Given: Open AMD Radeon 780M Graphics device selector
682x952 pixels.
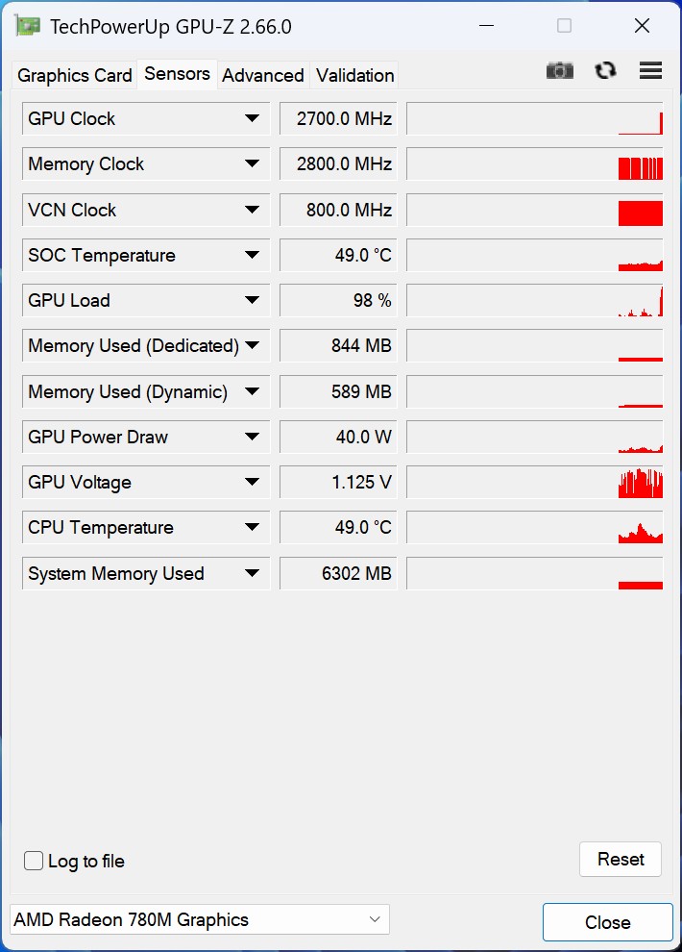Looking at the screenshot, I should pos(199,920).
